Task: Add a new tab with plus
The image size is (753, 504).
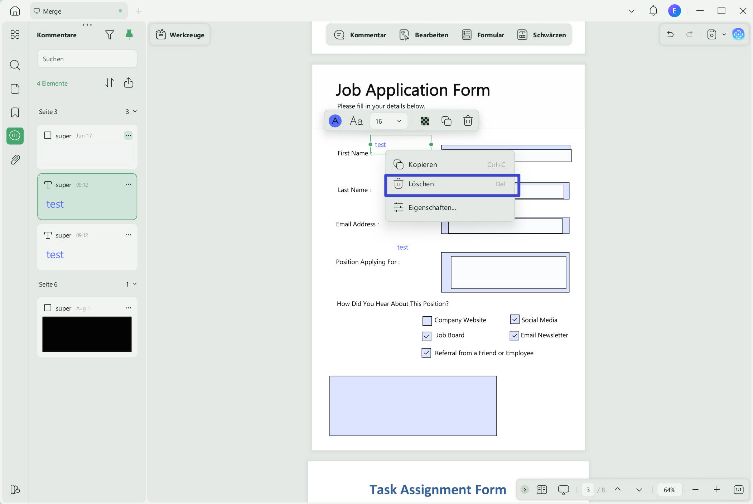Action: pos(139,11)
